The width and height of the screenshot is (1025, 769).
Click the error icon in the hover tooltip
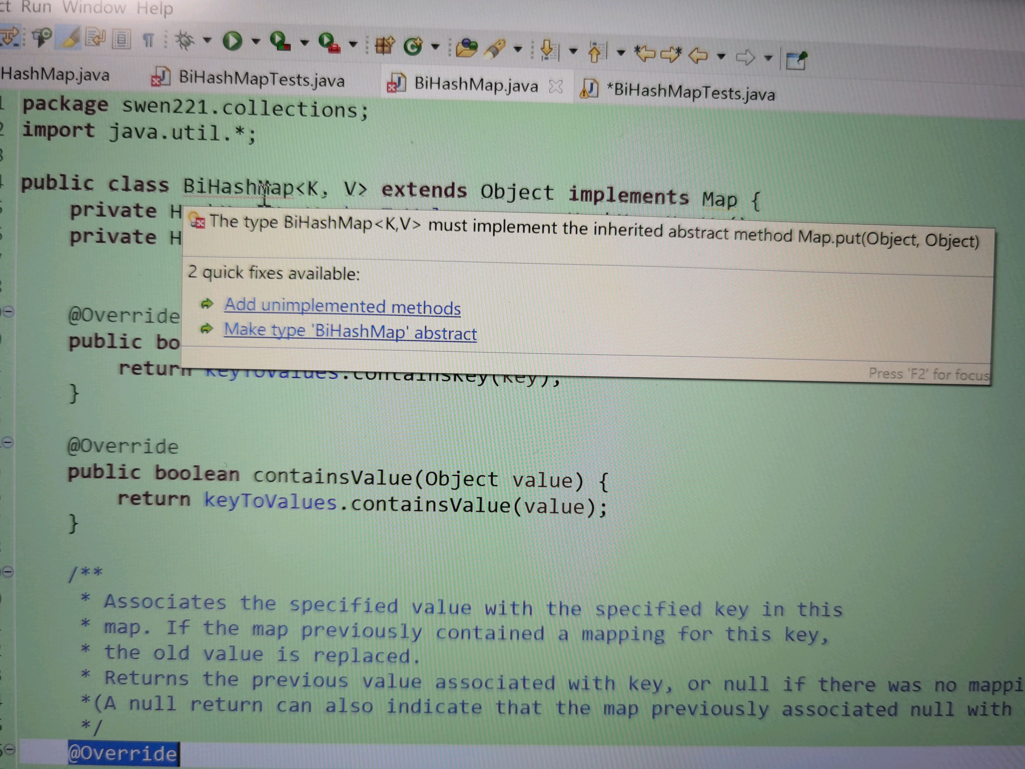(x=197, y=221)
